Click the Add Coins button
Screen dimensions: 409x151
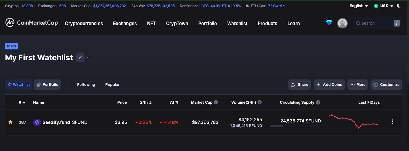(x=329, y=85)
